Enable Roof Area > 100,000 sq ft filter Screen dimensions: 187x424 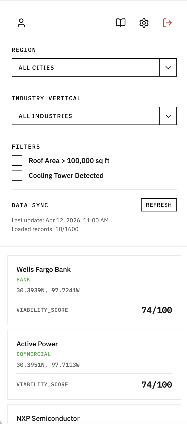[x=17, y=161]
